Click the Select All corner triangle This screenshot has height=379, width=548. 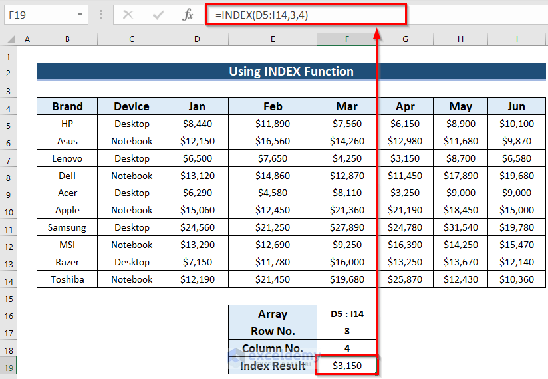click(11, 39)
